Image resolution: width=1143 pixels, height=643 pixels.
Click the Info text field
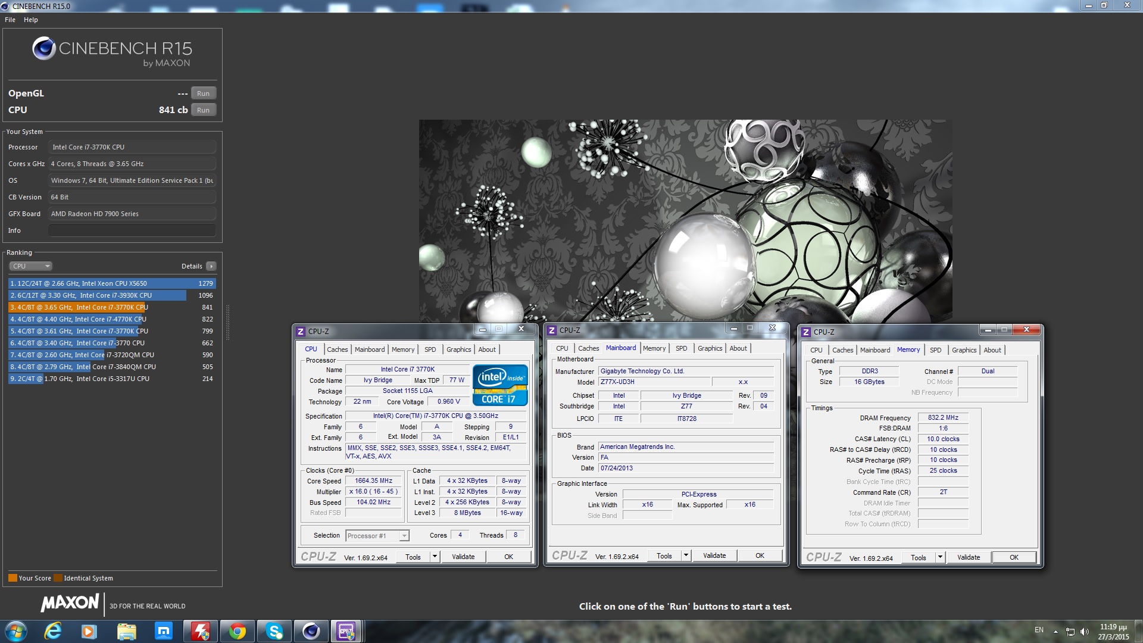click(132, 230)
